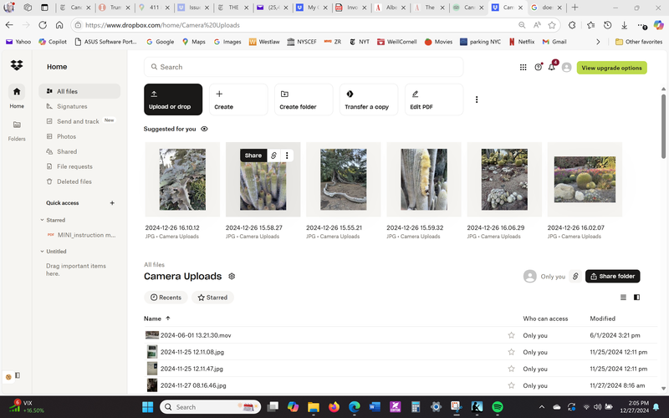
Task: Copy link icon beside Share folder
Action: 575,276
